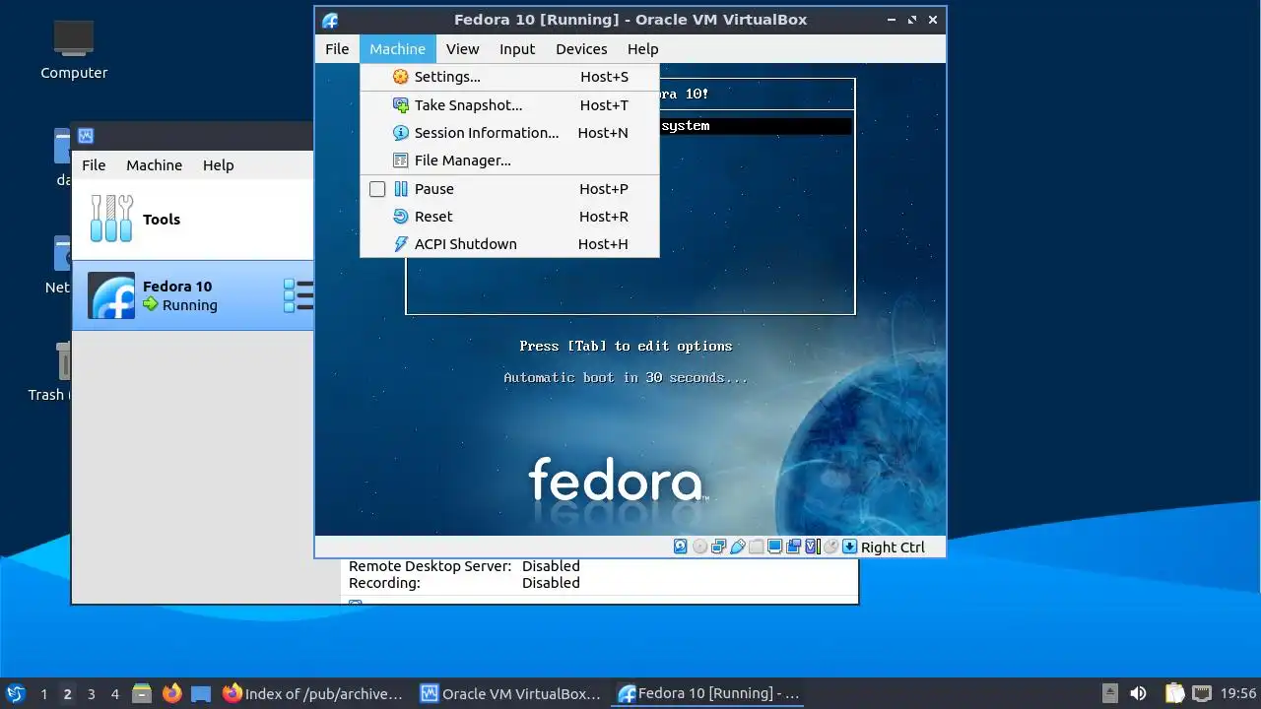Click the hard disk activity status icon
The height and width of the screenshot is (709, 1261).
681,547
